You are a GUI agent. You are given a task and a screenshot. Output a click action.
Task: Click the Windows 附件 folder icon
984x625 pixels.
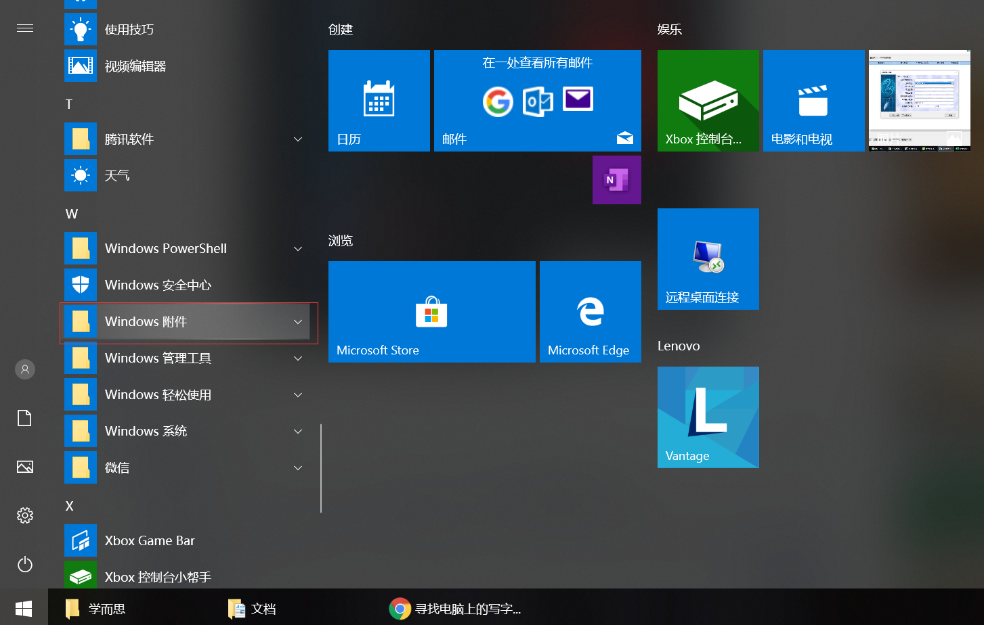81,321
